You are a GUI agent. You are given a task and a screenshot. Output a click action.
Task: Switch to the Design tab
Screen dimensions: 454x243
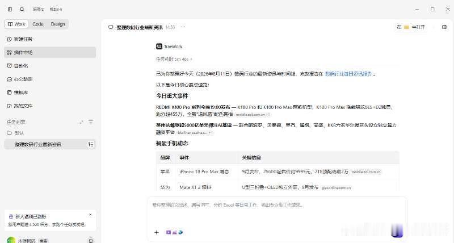[x=58, y=24]
